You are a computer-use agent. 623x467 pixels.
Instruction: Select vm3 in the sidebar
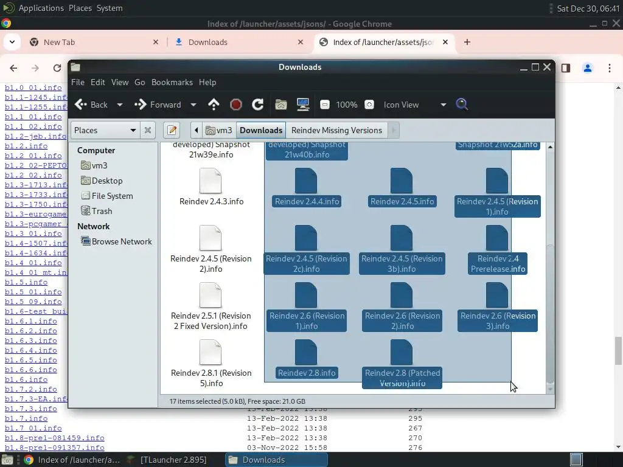pos(94,165)
